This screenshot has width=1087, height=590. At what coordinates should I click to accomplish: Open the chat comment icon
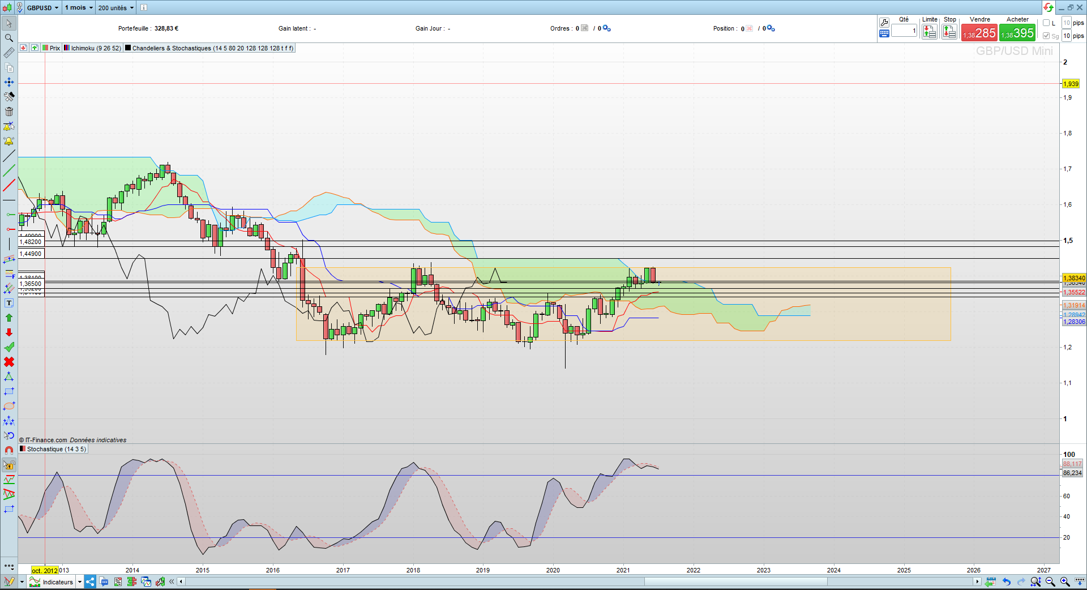tap(104, 582)
